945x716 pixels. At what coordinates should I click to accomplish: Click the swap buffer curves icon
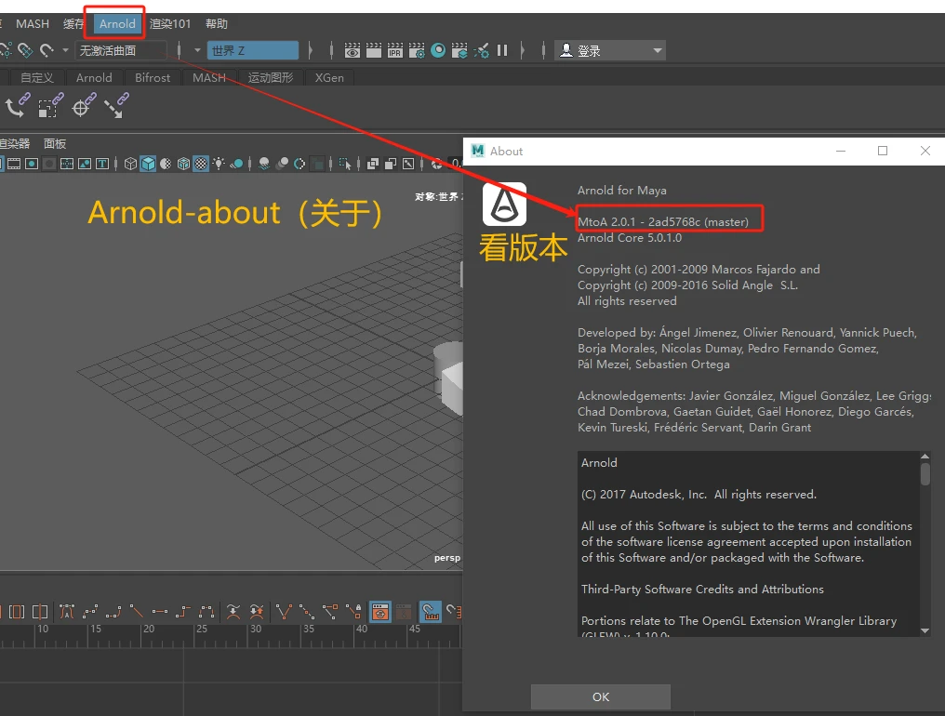257,612
